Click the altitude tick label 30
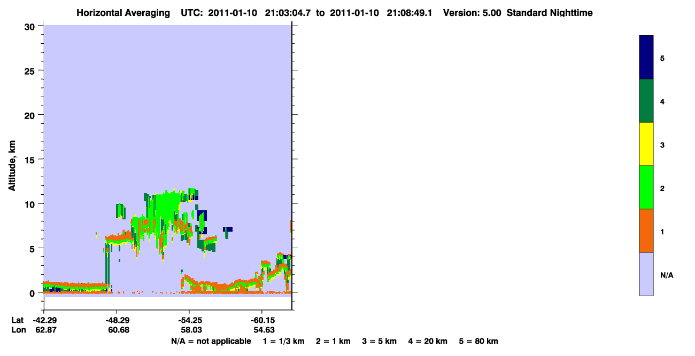Viewport: 695px width, 356px height. [x=31, y=26]
